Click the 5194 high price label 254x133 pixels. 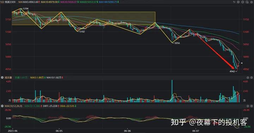pos(26,8)
